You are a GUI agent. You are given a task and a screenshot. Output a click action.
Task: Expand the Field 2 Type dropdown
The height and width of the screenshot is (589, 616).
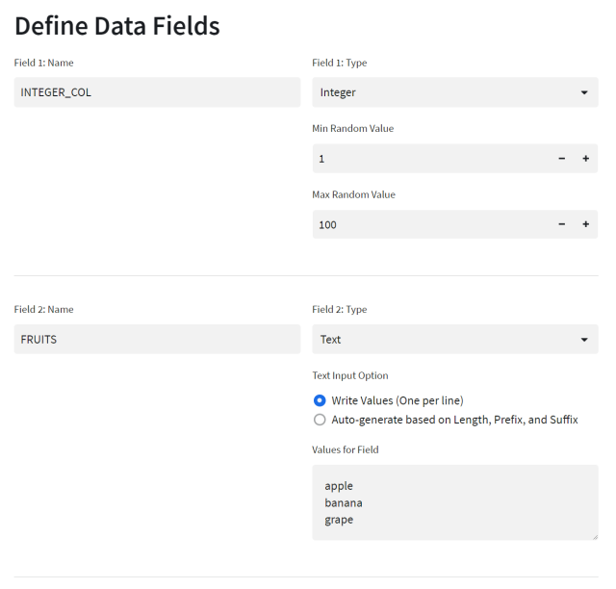click(454, 339)
